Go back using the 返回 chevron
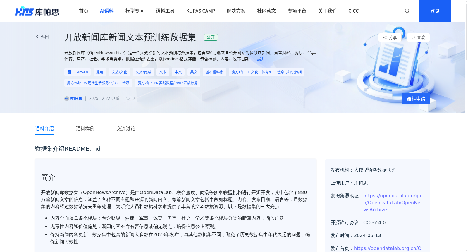Screen dimensions: 468x252 (42, 37)
